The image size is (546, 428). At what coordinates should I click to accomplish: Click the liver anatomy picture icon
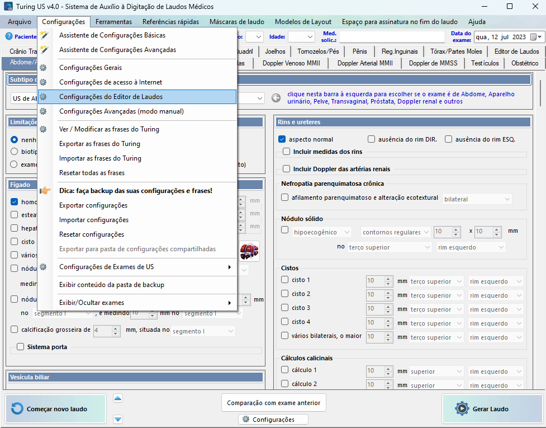[x=249, y=251]
